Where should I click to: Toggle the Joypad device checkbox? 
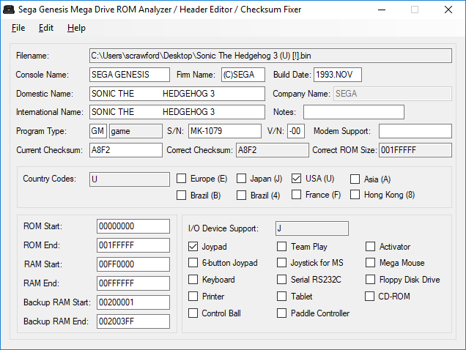(193, 247)
